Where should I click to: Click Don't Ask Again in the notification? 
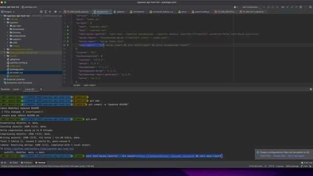coord(296,156)
